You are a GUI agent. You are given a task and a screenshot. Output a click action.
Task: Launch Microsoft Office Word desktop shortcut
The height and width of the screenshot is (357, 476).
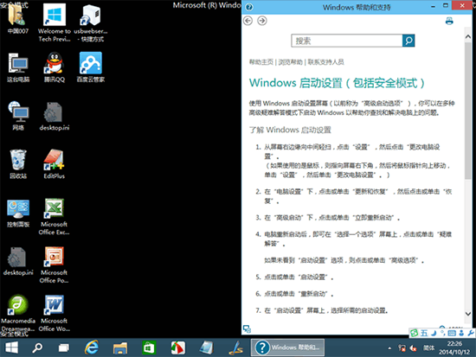coord(55,313)
